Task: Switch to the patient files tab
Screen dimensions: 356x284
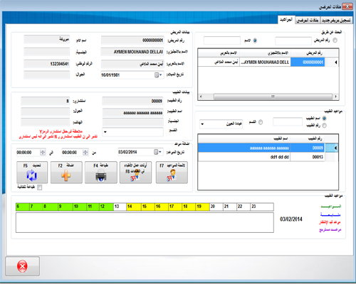Action: (x=308, y=21)
